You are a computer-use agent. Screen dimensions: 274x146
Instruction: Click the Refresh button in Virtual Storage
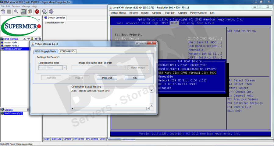click(x=51, y=78)
